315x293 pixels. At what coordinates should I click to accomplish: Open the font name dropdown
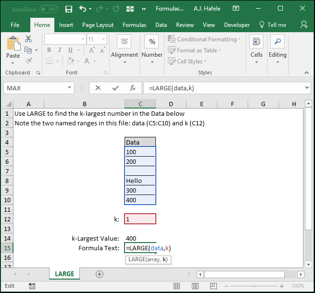point(83,39)
